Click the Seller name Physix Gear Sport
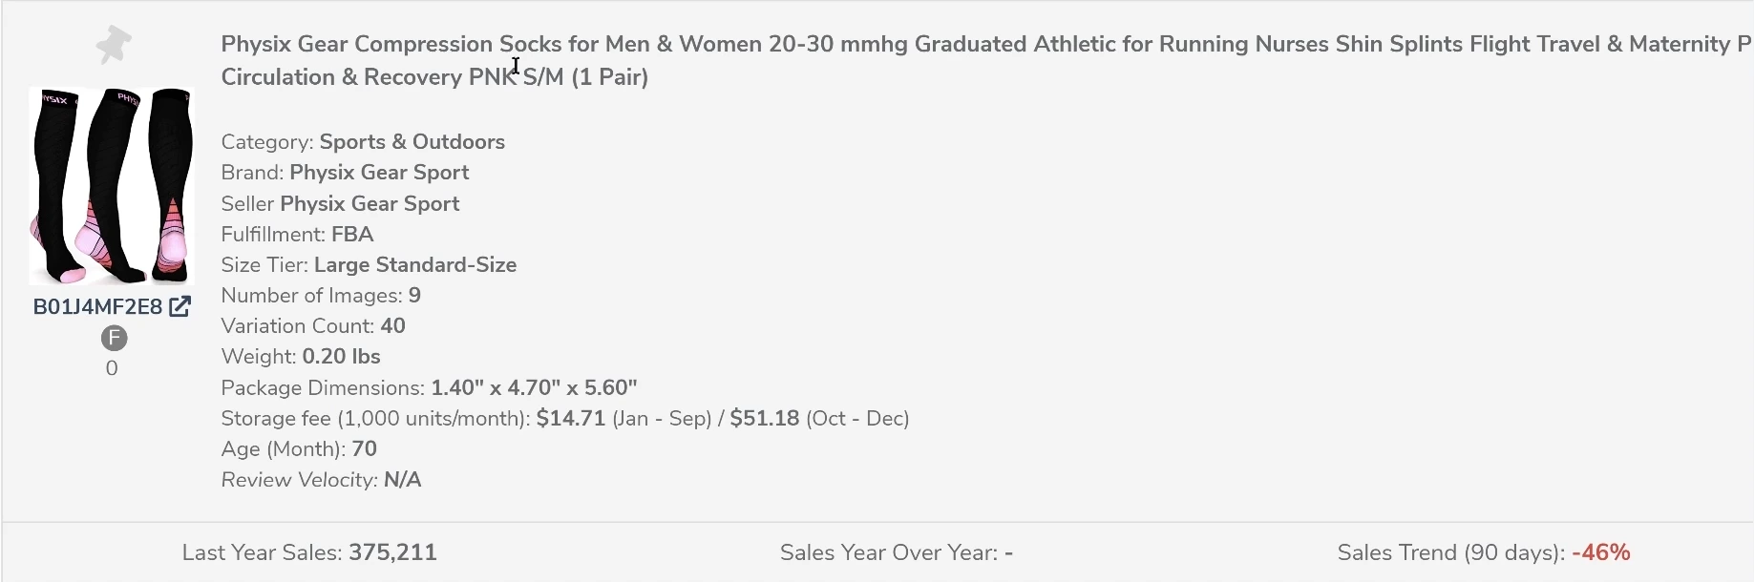This screenshot has width=1754, height=582. click(x=370, y=204)
